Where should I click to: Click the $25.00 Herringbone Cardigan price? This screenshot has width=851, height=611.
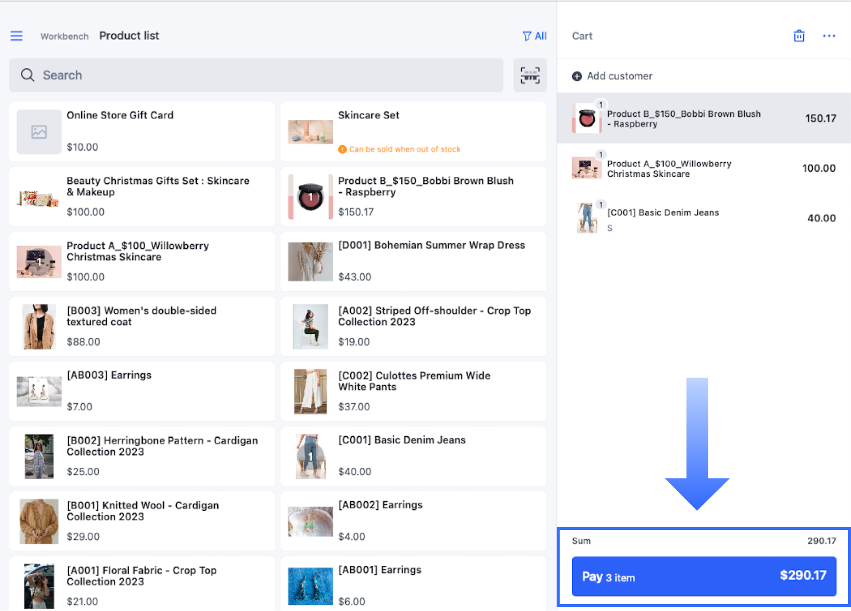(83, 472)
